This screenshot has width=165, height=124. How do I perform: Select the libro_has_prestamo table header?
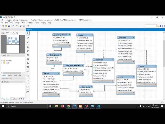73,66
